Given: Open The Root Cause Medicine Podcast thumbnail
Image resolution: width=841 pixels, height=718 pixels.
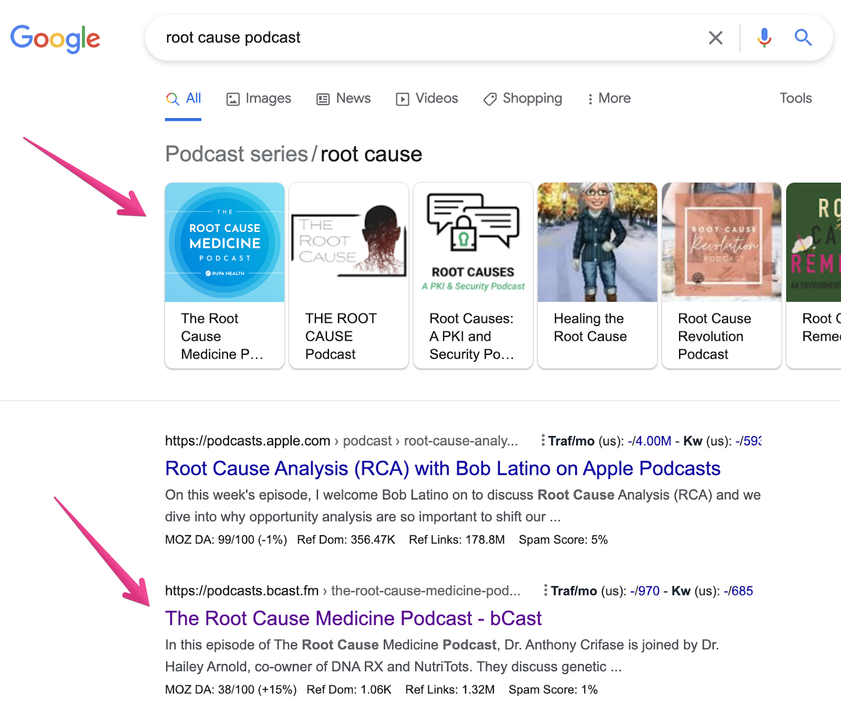Looking at the screenshot, I should pos(225,242).
